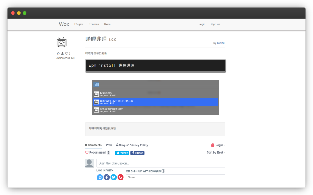
Task: Click the recommend count badge 3
Action: tap(108, 152)
